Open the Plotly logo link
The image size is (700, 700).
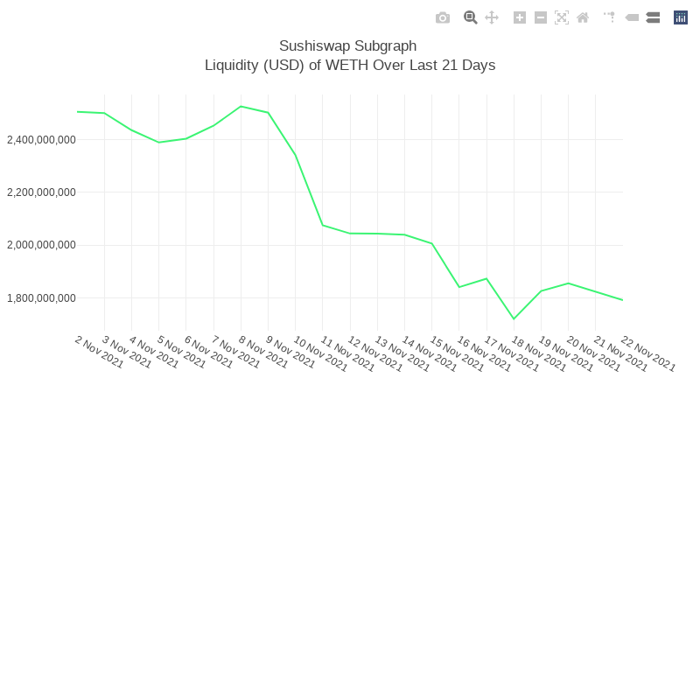coord(681,17)
